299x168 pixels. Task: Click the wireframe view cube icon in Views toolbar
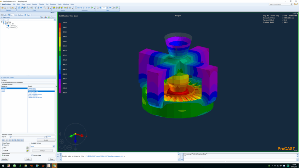[19, 8]
